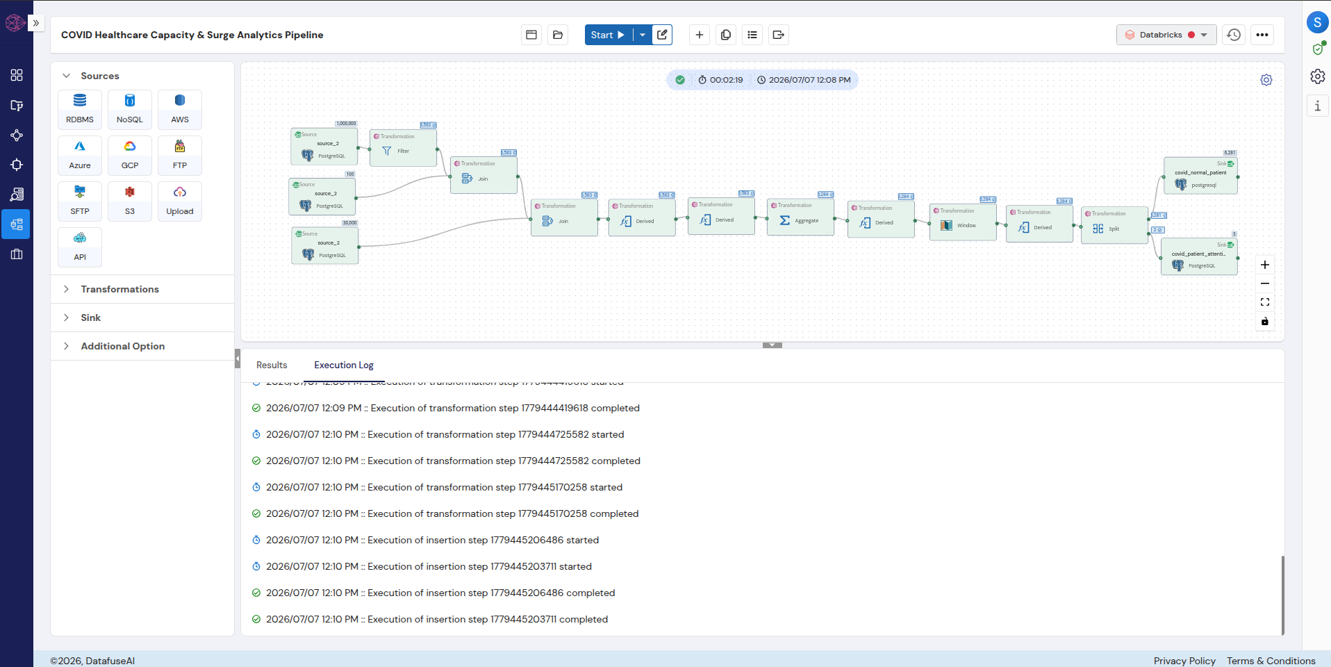The width and height of the screenshot is (1331, 667).
Task: Select the covid_patient_attenti sink node
Action: tap(1199, 256)
